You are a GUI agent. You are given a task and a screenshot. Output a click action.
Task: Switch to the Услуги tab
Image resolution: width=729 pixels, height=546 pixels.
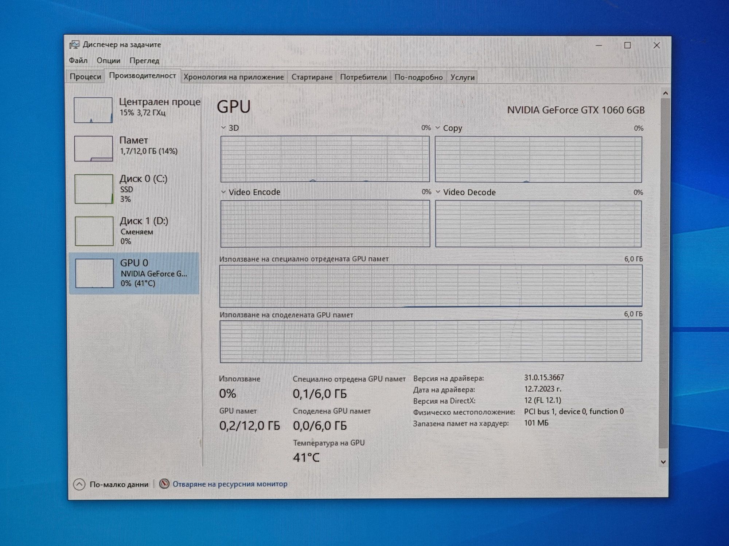pos(463,77)
